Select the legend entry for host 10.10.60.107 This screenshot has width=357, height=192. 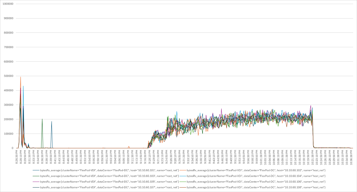point(106,187)
